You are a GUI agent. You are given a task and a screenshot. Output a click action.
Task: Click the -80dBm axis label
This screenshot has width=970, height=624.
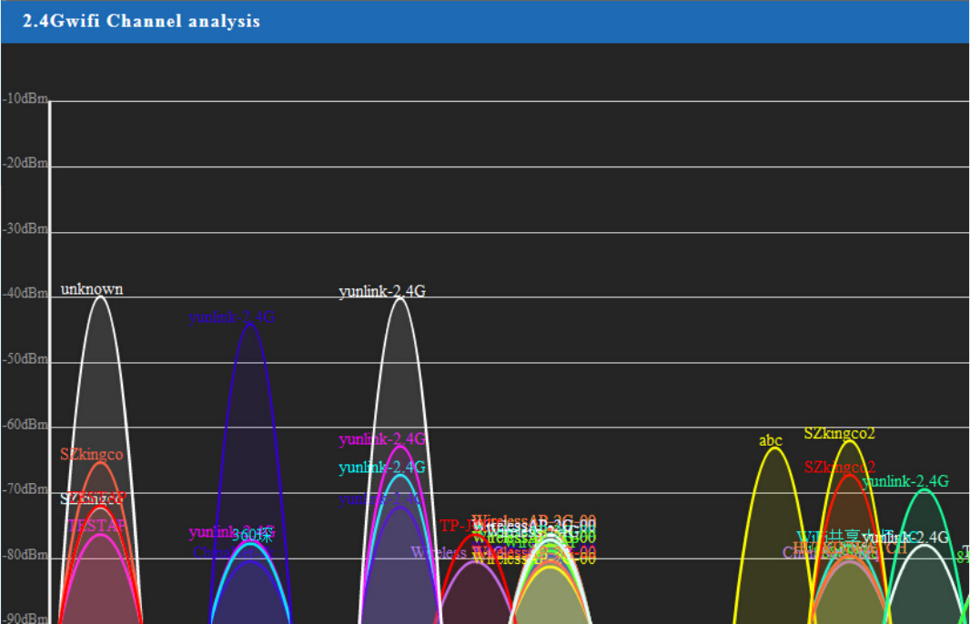pos(25,555)
